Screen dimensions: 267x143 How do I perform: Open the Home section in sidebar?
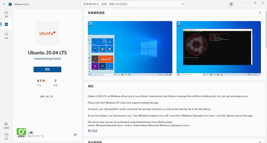point(6,14)
